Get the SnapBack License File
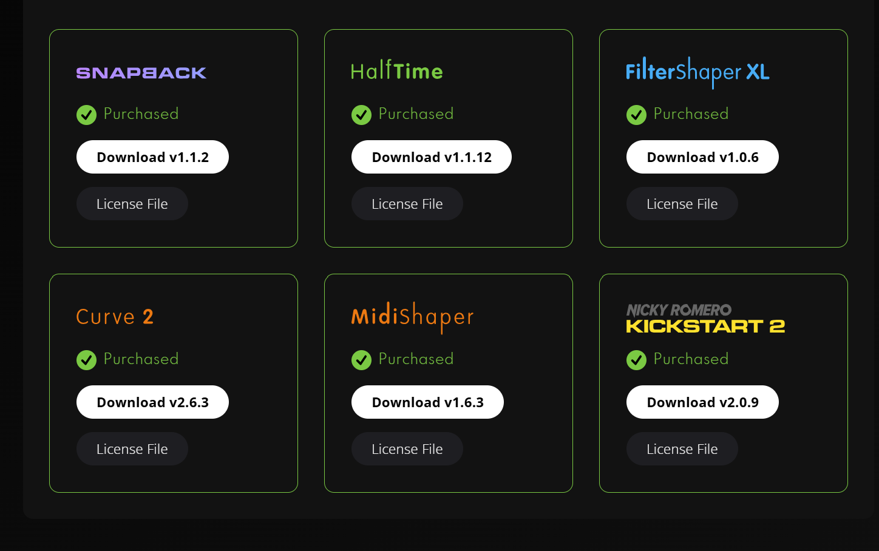 point(132,204)
